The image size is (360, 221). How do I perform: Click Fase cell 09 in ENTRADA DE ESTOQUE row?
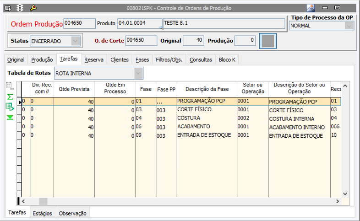pyautogui.click(x=146, y=135)
